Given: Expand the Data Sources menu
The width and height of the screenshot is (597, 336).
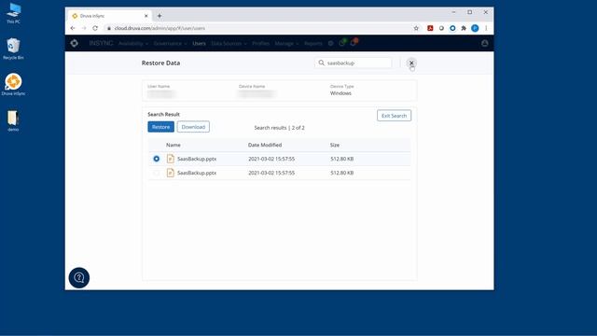Looking at the screenshot, I should (x=229, y=44).
